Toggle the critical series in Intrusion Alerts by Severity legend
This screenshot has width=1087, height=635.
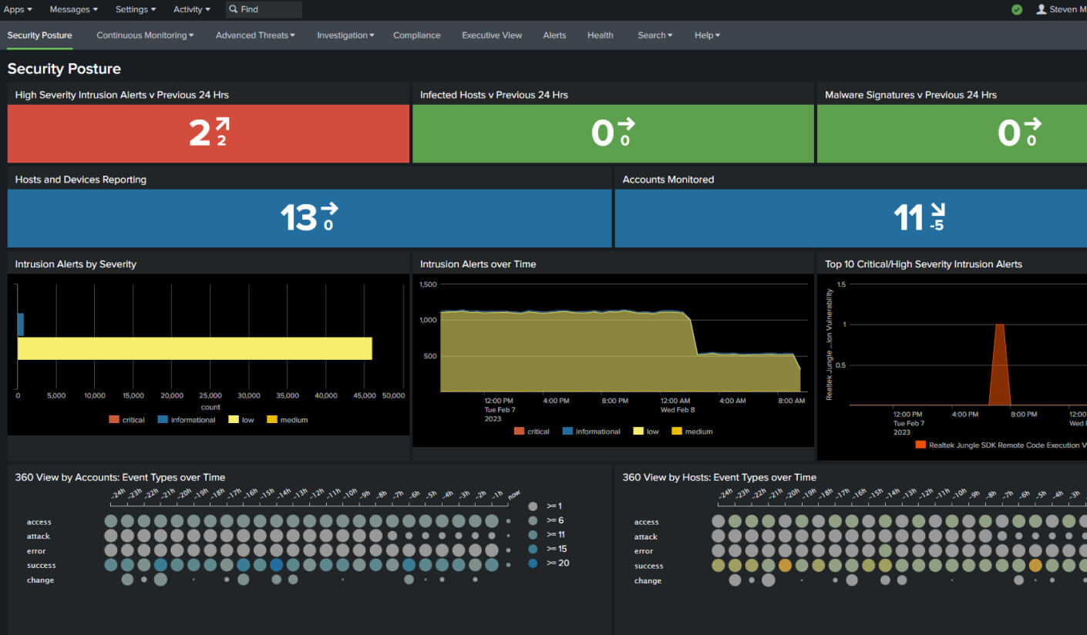tap(127, 420)
